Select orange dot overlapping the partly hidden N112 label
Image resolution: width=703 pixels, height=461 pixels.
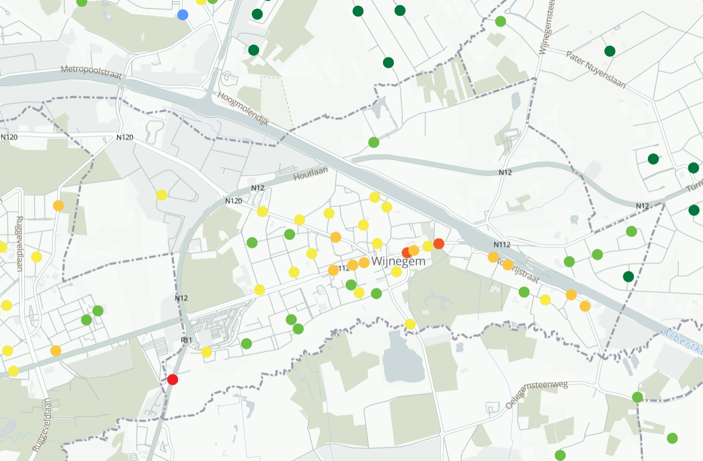coord(333,270)
